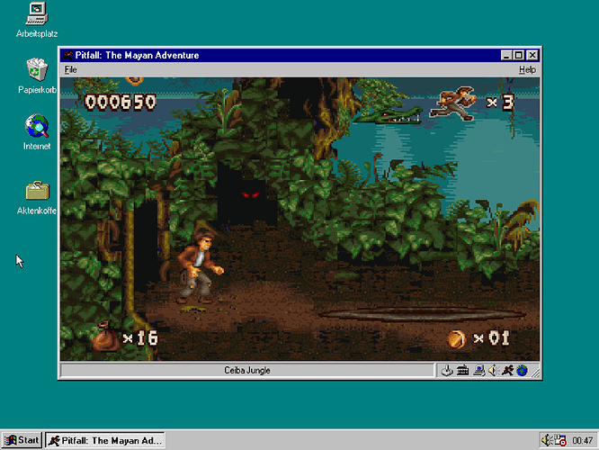Open the Help menu
The height and width of the screenshot is (450, 599).
tap(527, 69)
